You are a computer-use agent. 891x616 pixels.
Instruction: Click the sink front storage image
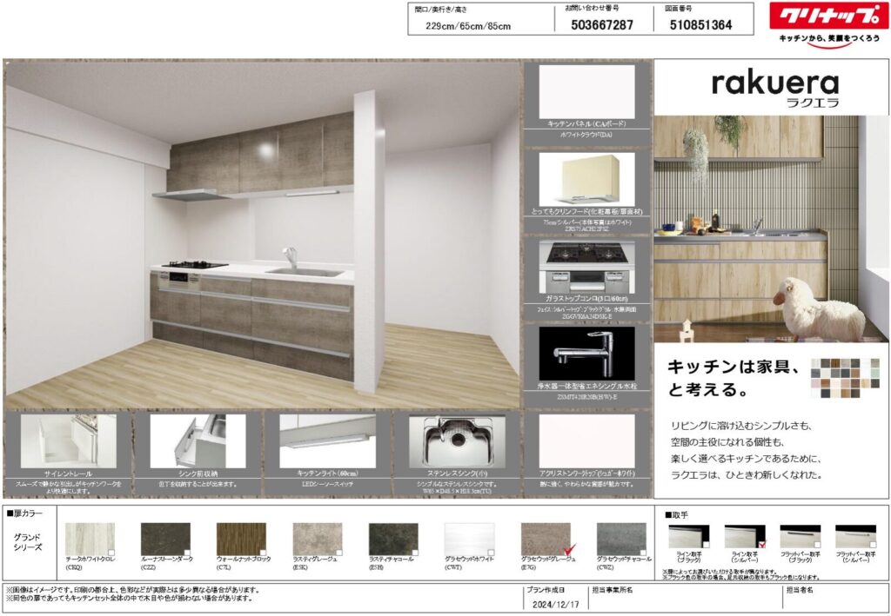coord(197,441)
